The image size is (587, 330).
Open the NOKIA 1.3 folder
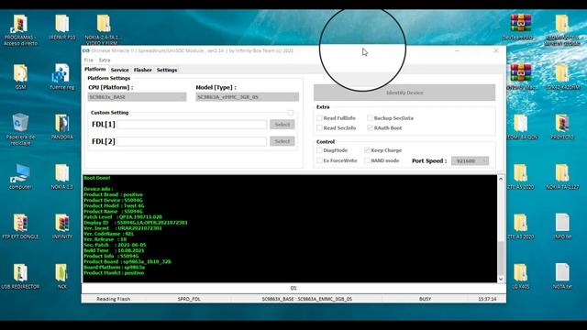(62, 177)
